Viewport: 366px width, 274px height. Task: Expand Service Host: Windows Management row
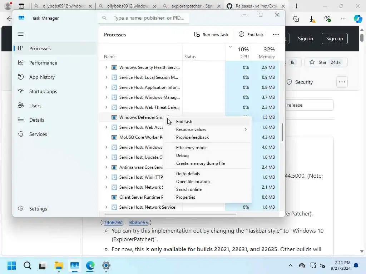coord(106,97)
